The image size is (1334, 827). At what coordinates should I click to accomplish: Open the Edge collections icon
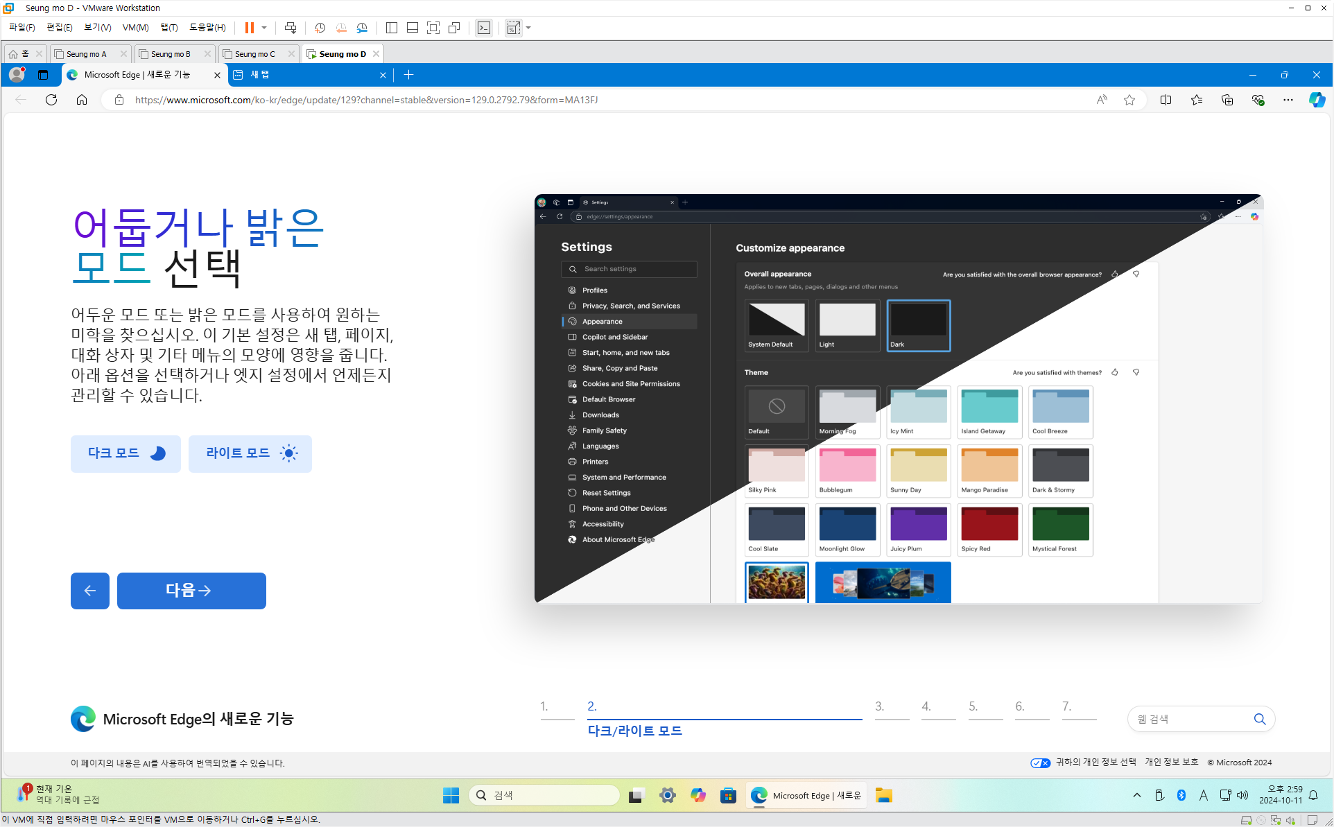pyautogui.click(x=1227, y=100)
